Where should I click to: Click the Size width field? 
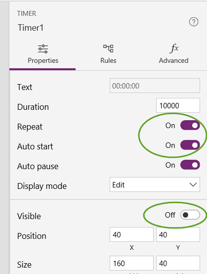pyautogui.click(x=131, y=263)
